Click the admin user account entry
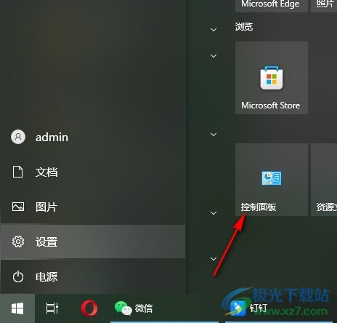This screenshot has height=323, width=337. point(93,137)
